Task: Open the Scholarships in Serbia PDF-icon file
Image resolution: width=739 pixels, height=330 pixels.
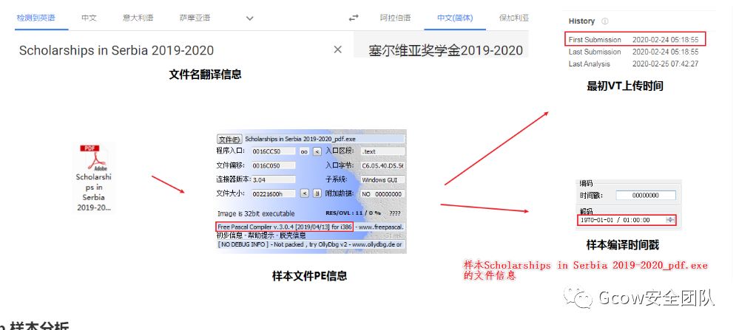Action: tap(93, 178)
